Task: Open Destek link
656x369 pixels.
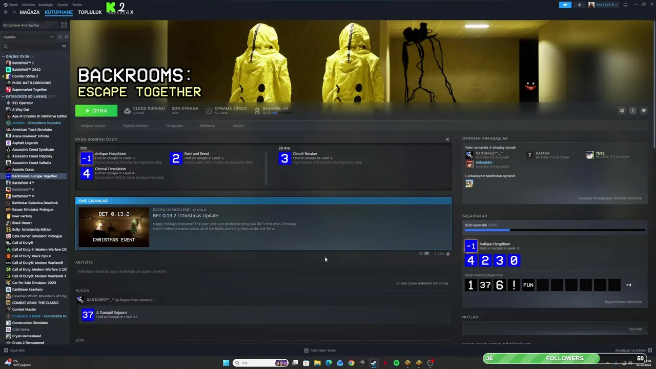Action: coord(238,126)
